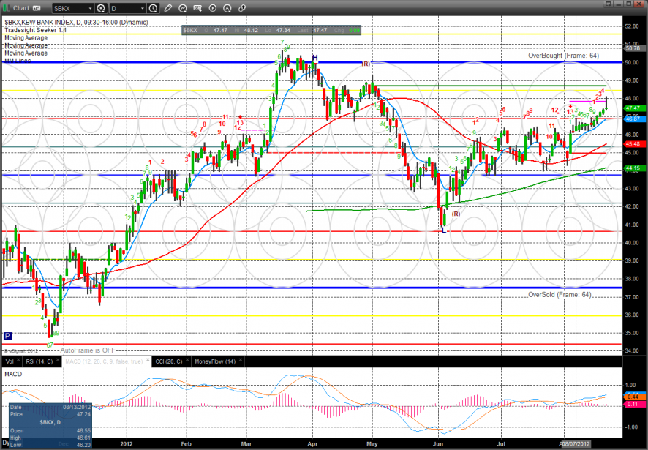The width and height of the screenshot is (648, 450).
Task: Click the Apr label on the time axis
Action: [312, 444]
